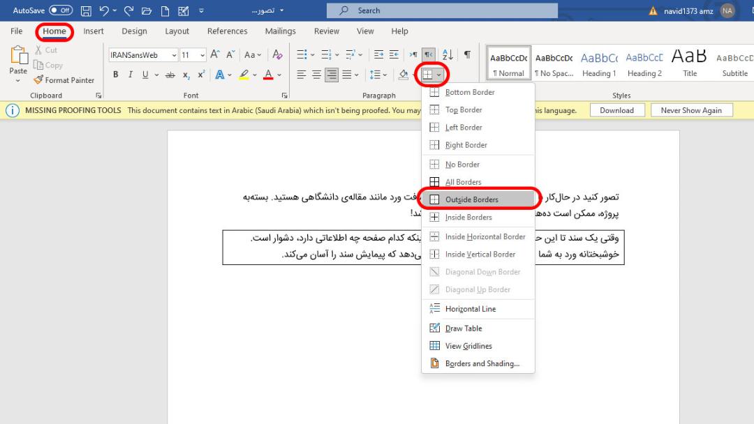Set left-to-right text direction
This screenshot has height=424, width=754.
pos(413,54)
